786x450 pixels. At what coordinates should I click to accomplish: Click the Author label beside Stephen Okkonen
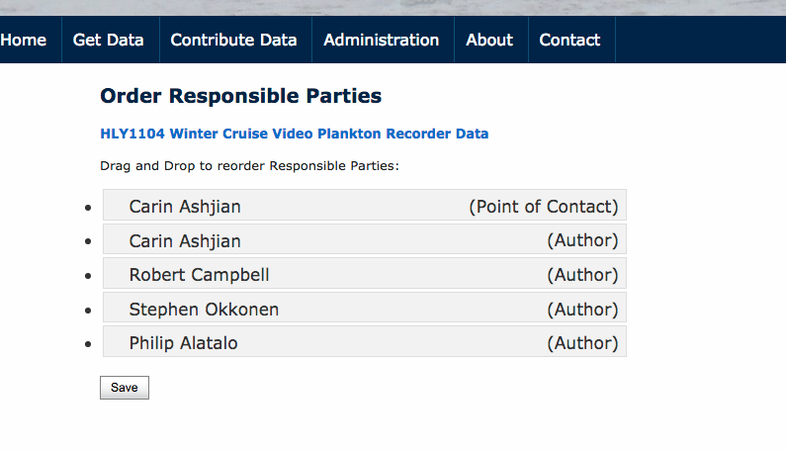582,310
